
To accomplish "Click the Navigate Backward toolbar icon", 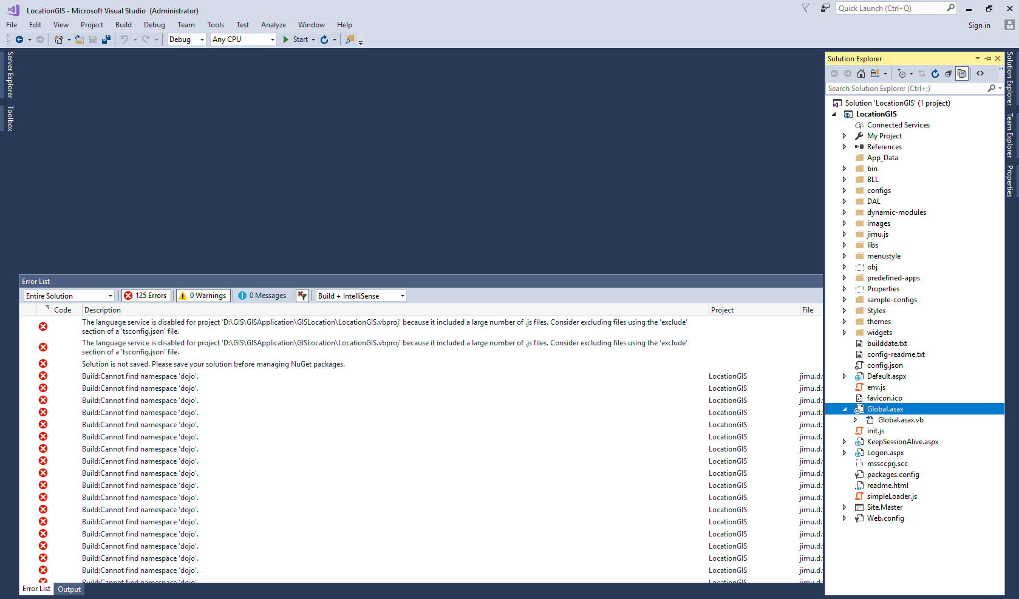I will pyautogui.click(x=19, y=39).
